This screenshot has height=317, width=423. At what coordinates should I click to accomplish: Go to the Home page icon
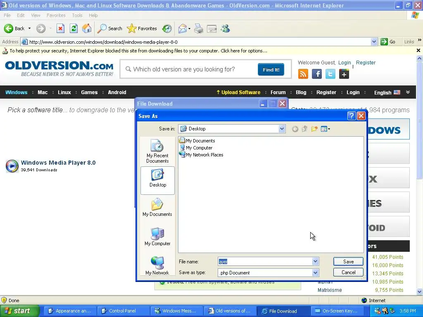[x=87, y=28]
